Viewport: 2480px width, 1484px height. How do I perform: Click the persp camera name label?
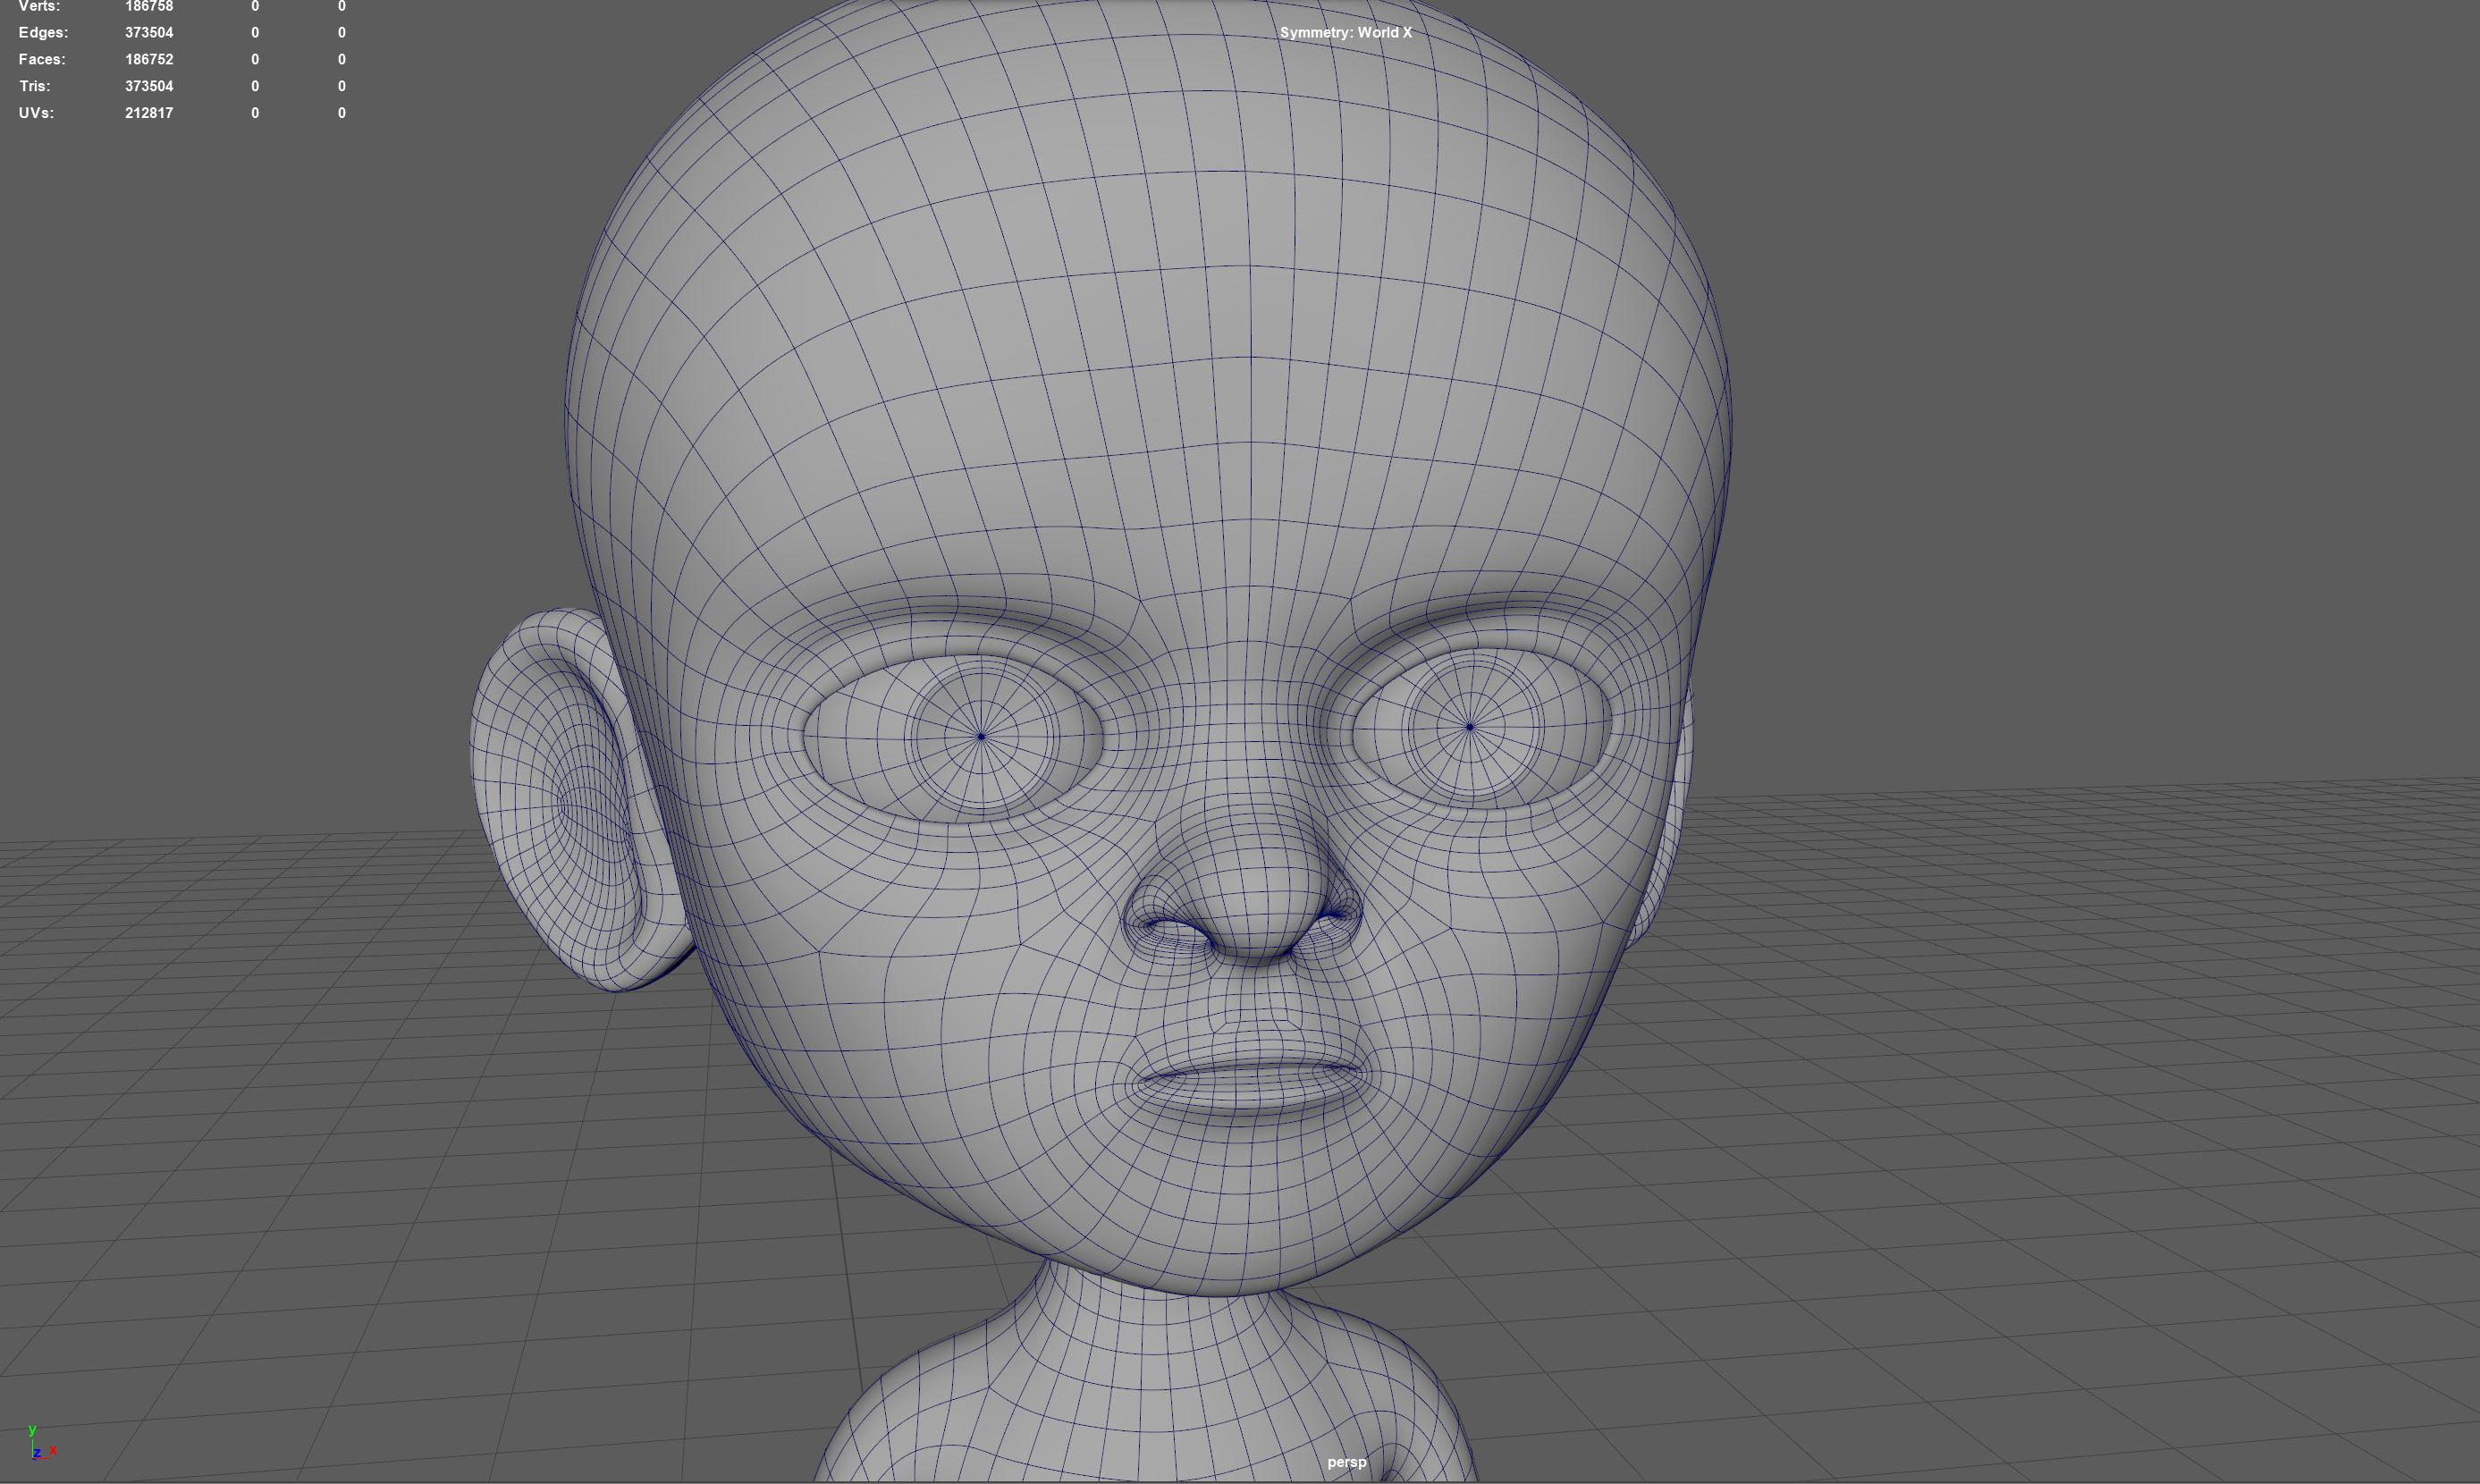(x=1346, y=1462)
